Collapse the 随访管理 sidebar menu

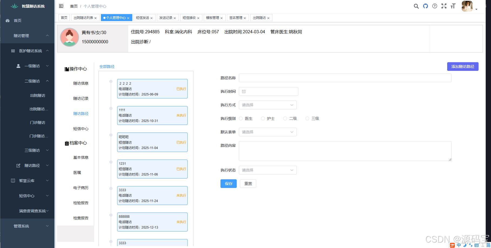27,36
